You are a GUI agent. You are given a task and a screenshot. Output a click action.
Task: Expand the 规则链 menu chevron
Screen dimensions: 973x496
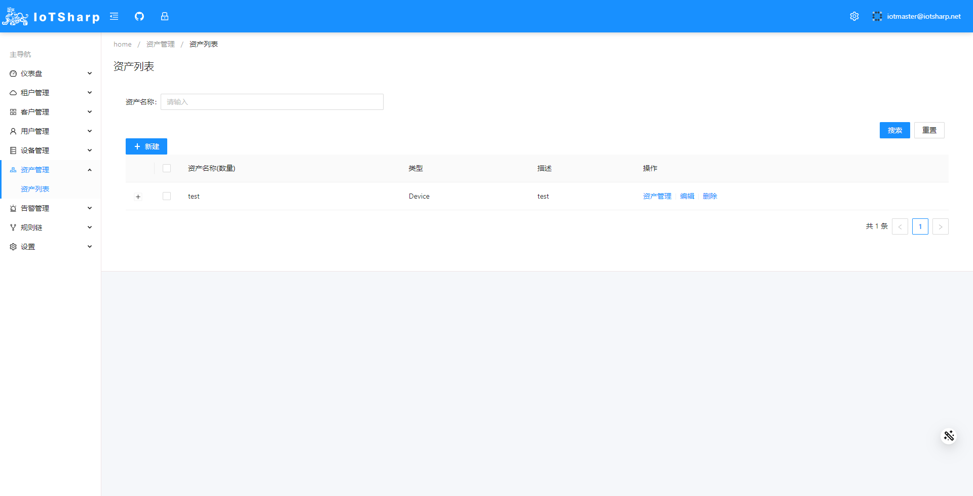tap(90, 227)
